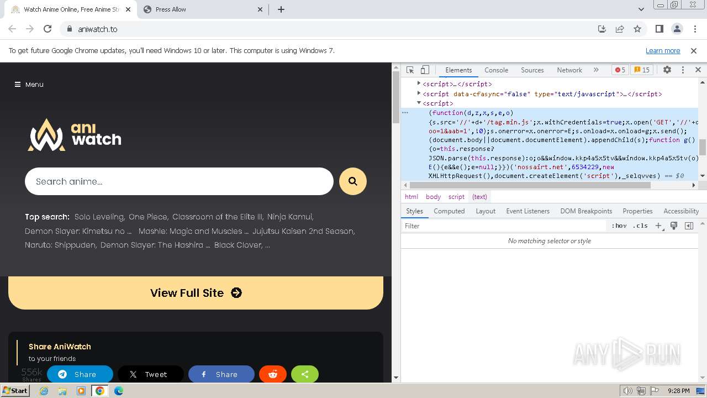Click View Full Site button
Image resolution: width=707 pixels, height=398 pixels.
click(196, 293)
